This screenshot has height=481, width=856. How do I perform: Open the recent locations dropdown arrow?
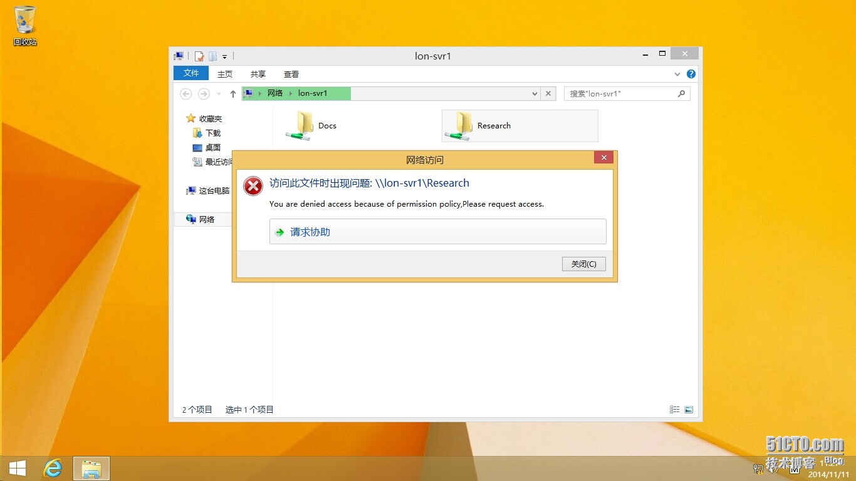(219, 94)
